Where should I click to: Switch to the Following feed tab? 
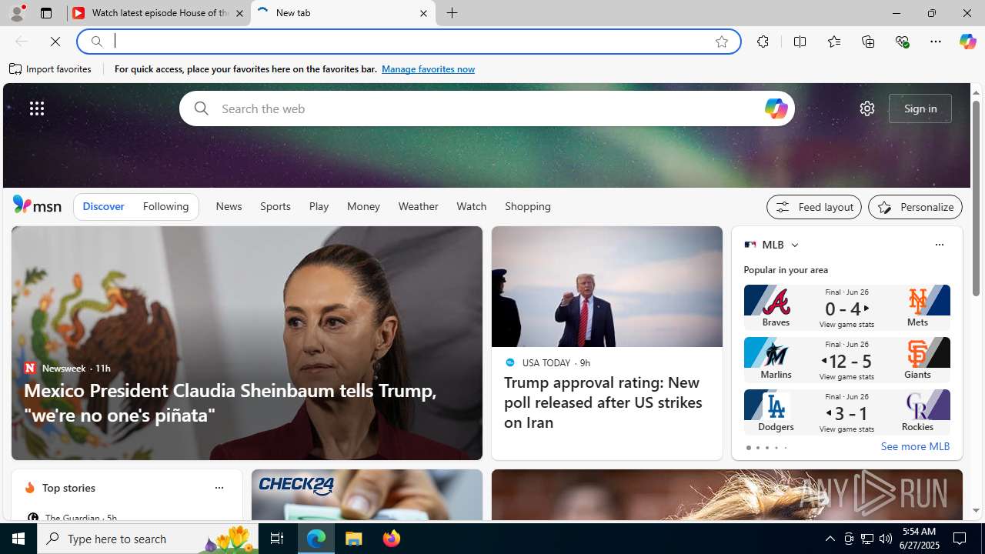[x=165, y=206]
